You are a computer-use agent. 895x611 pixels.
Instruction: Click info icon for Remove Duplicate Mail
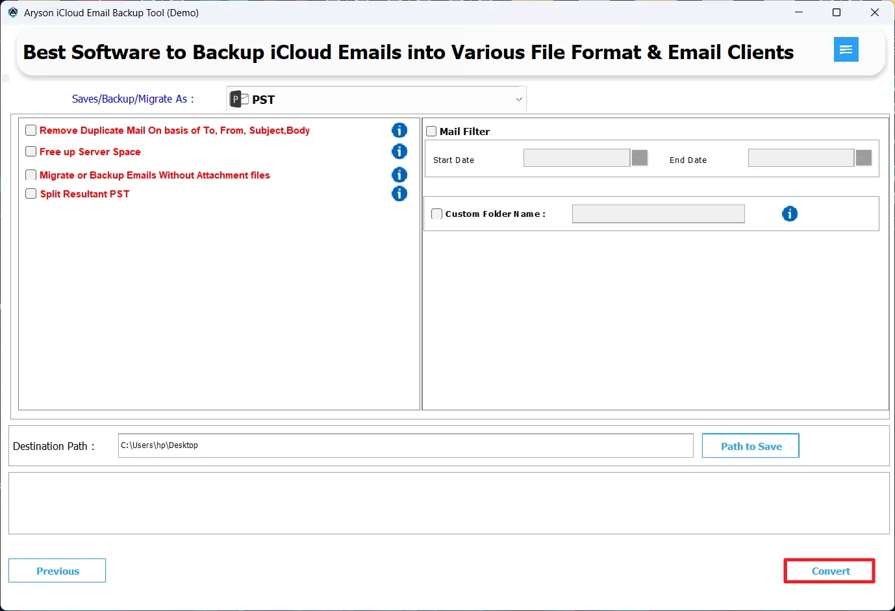(x=399, y=131)
